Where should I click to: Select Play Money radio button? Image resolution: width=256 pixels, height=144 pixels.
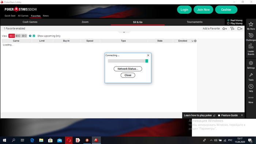228,23
